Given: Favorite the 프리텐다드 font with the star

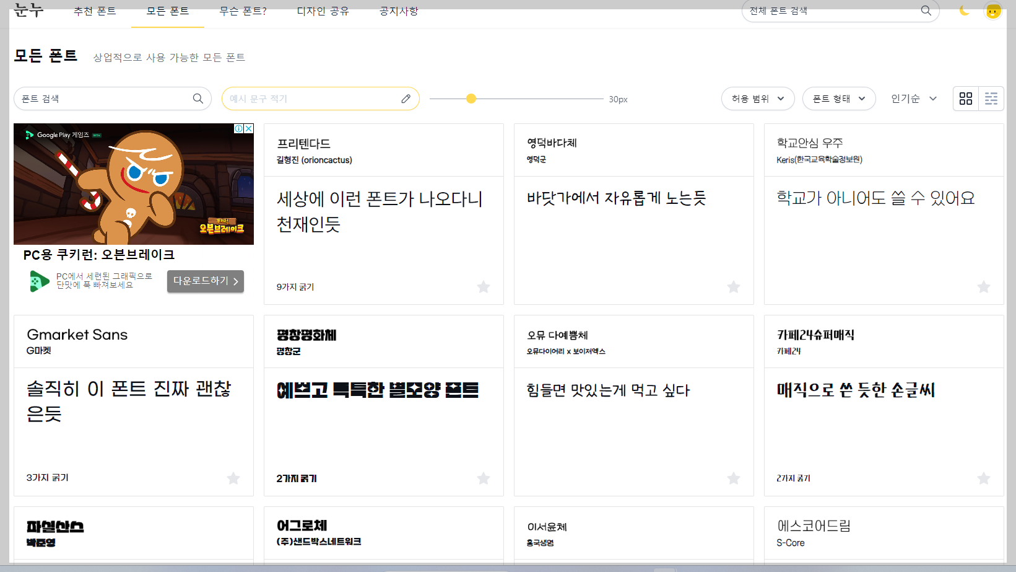Looking at the screenshot, I should pyautogui.click(x=484, y=287).
